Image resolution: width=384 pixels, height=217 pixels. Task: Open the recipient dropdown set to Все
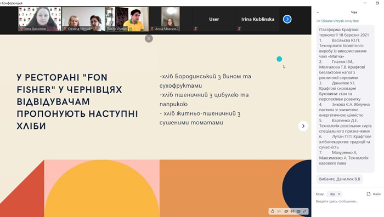click(335, 194)
